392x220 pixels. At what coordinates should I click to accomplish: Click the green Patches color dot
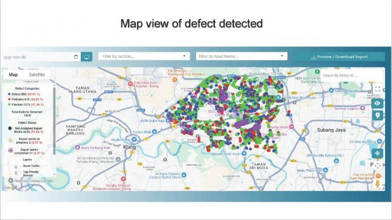pyautogui.click(x=9, y=105)
